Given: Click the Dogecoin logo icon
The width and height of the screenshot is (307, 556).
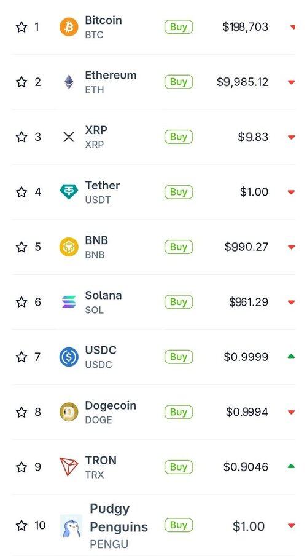Looking at the screenshot, I should 69,411.
